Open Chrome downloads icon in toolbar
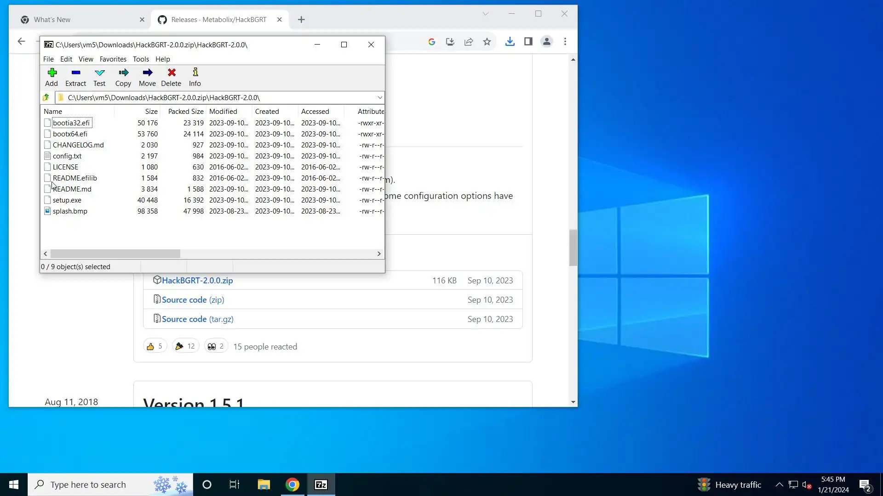 click(x=510, y=42)
